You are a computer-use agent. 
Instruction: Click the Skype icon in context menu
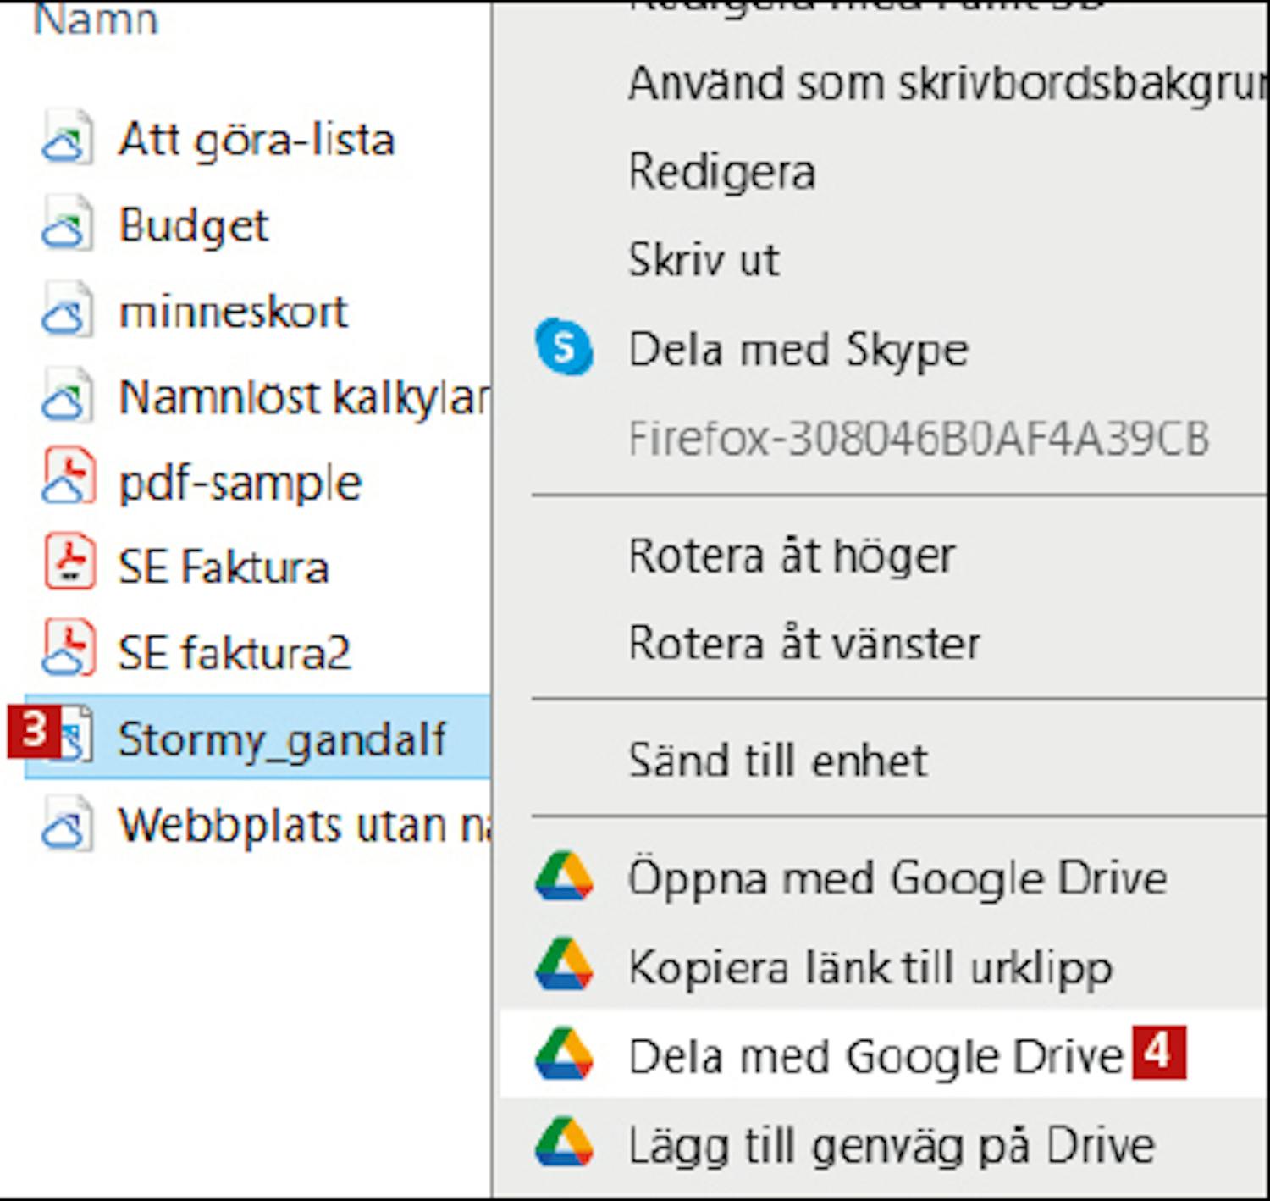[564, 347]
